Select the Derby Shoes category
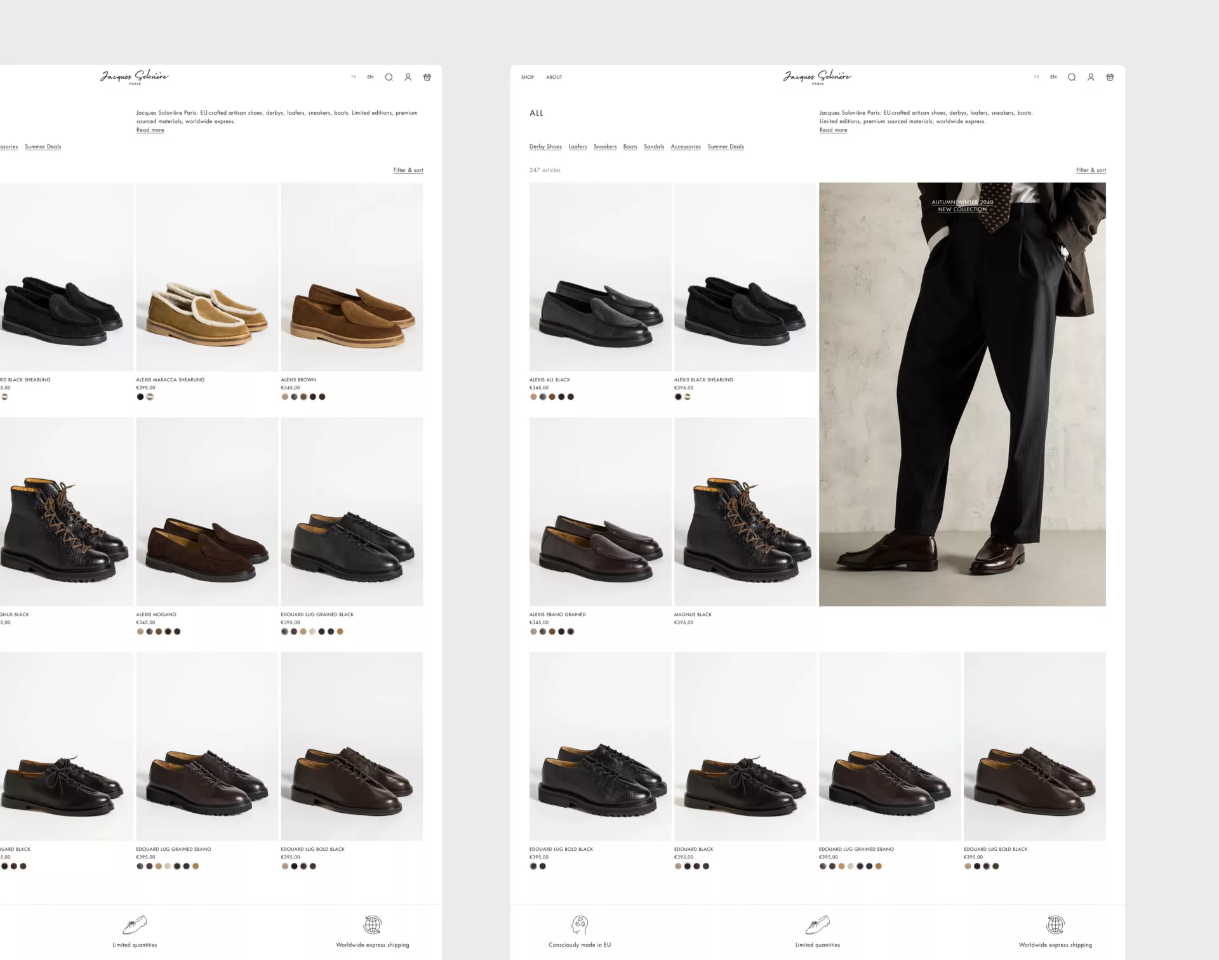1219x960 pixels. [x=545, y=147]
